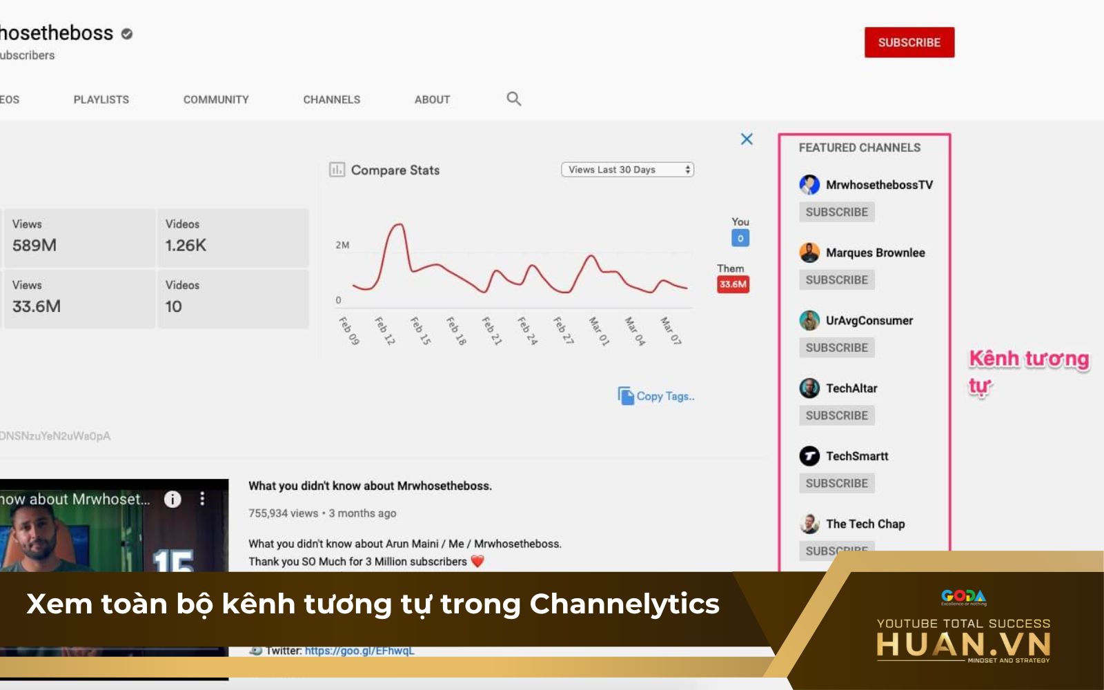Switch to the Community tab

[x=216, y=99]
